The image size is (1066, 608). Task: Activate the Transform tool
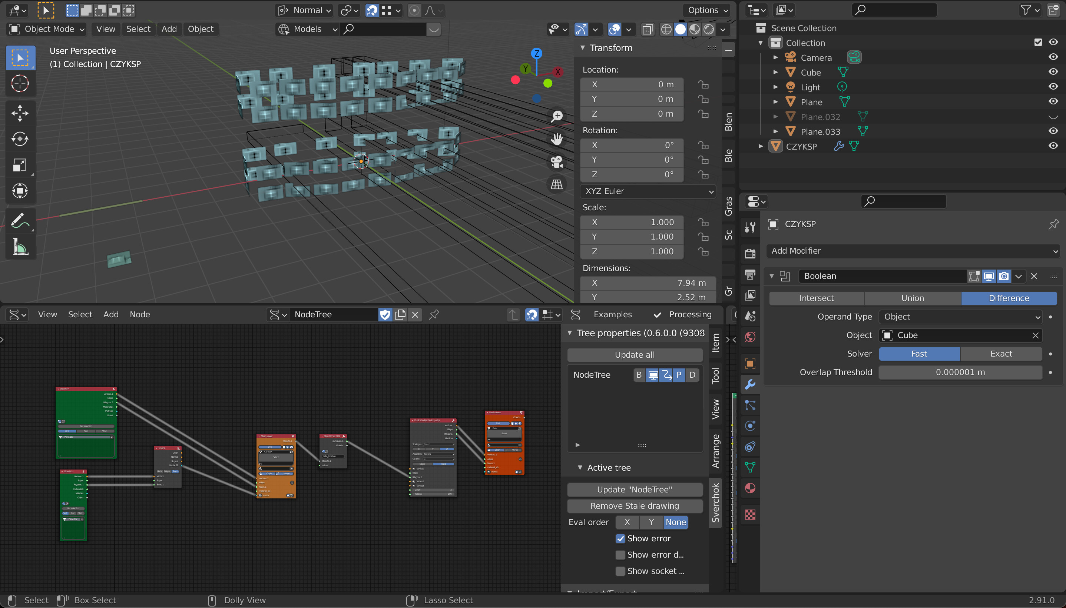[x=20, y=191]
